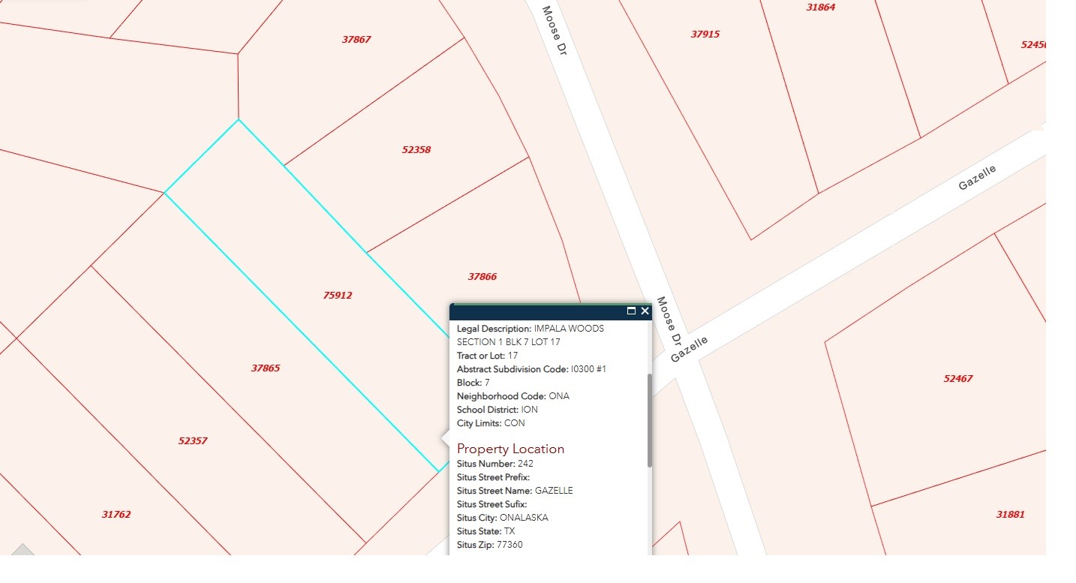Viewport: 1076px width, 583px height.
Task: Choose parcel 37915 east of Moose Dr
Action: tap(705, 35)
